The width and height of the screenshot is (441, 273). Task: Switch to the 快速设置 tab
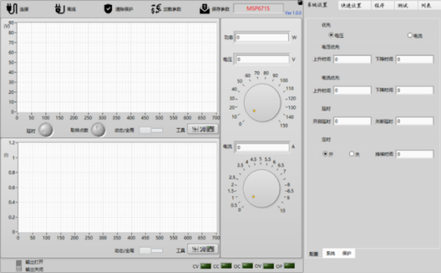[351, 5]
